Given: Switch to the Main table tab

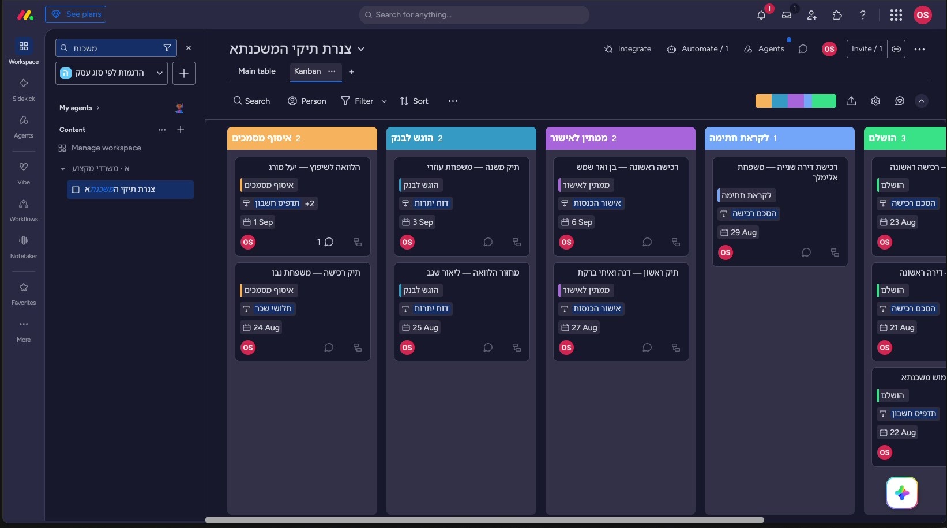Looking at the screenshot, I should [257, 71].
